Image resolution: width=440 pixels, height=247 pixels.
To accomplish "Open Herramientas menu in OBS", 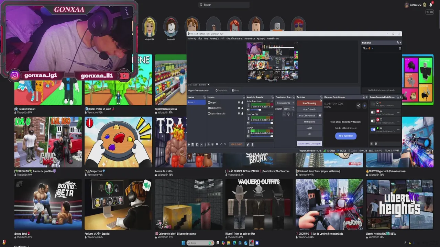I will pos(250,38).
